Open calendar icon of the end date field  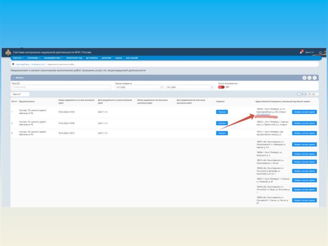pyautogui.click(x=212, y=87)
